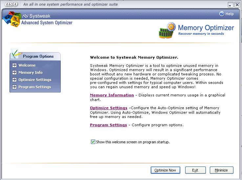The height and width of the screenshot is (180, 242).
Task: Minimize window using title bar button
Action: click(230, 5)
